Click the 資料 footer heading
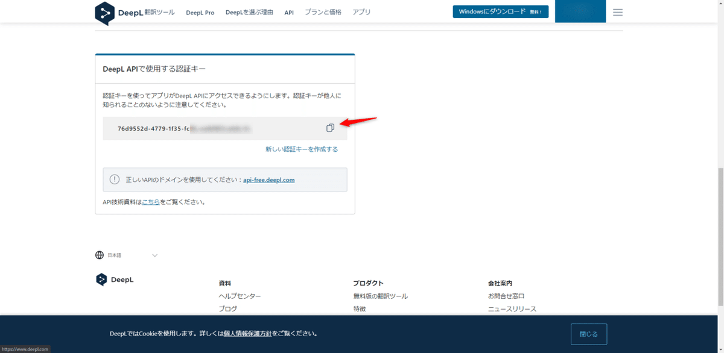Image resolution: width=724 pixels, height=353 pixels. (x=224, y=283)
